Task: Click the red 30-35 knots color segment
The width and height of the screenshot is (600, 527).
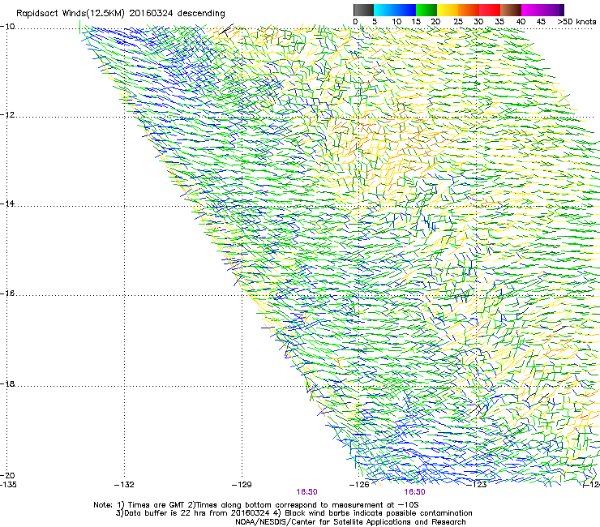Action: [x=490, y=10]
